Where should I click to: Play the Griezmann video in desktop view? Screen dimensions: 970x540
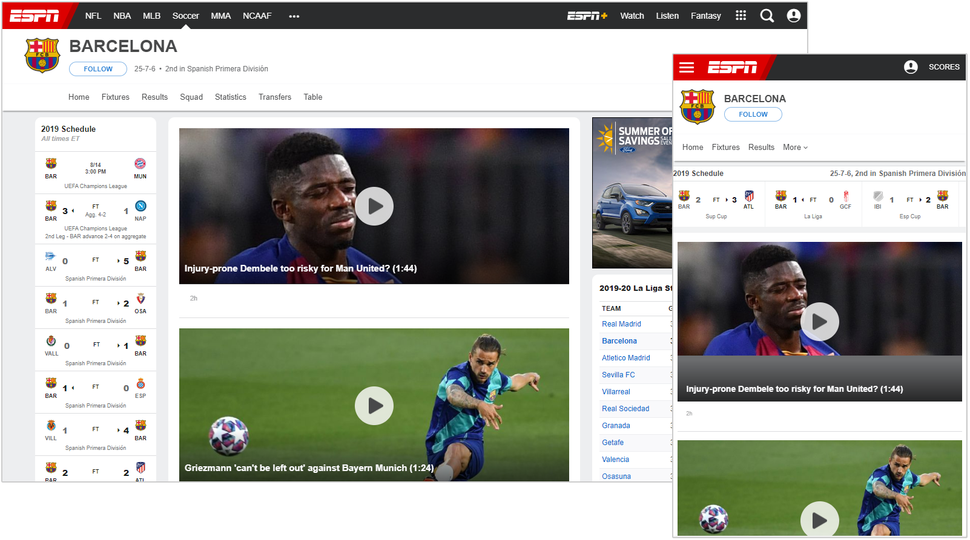[x=374, y=406]
